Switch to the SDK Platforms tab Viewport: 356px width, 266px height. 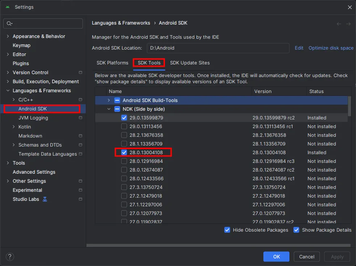[113, 63]
